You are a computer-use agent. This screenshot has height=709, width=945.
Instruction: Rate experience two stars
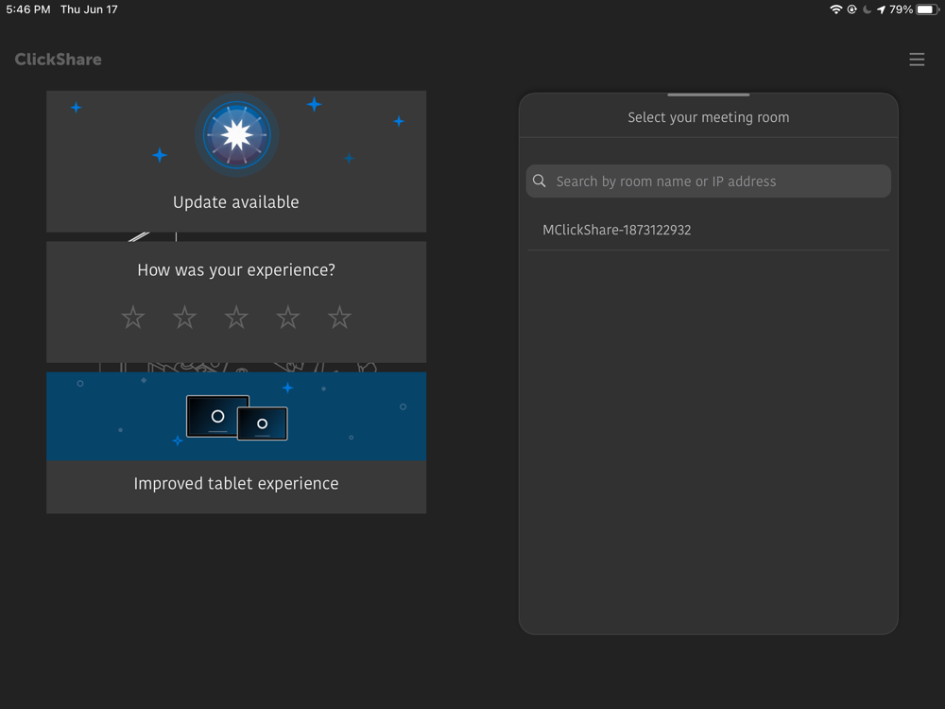184,317
